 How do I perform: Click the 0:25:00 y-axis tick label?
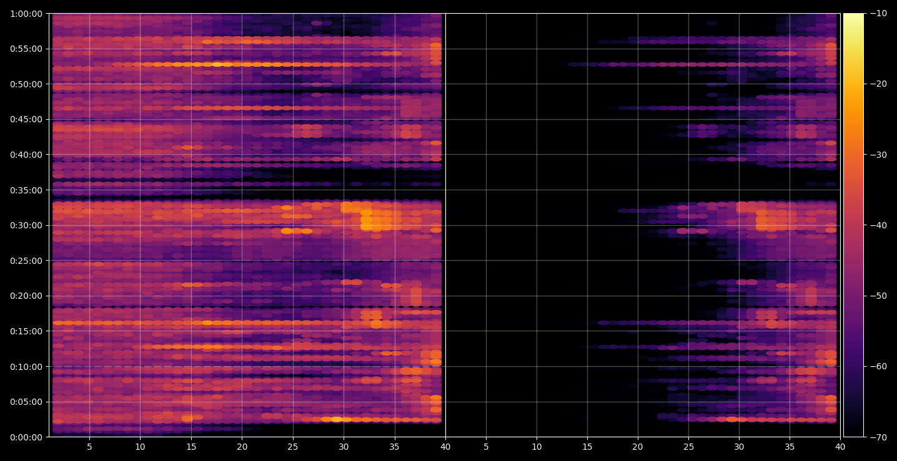click(x=26, y=260)
